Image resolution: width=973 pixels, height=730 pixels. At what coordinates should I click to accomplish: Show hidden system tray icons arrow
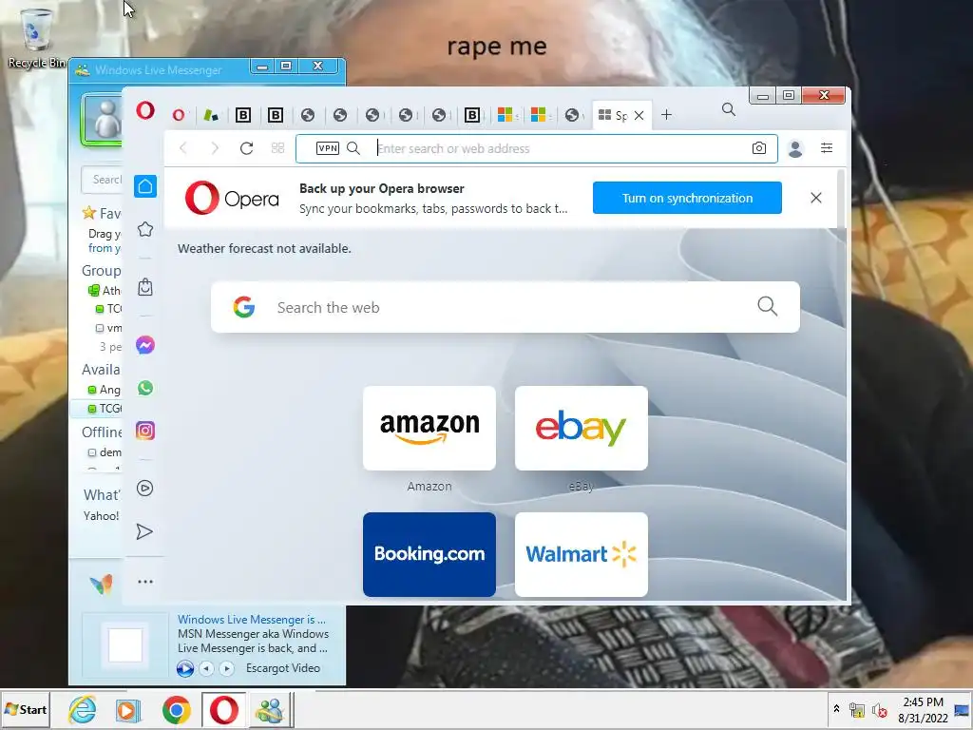[x=836, y=709]
